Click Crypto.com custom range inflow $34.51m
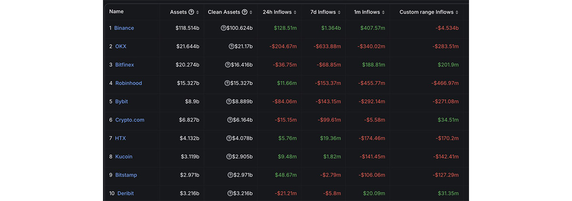This screenshot has height=201, width=572. click(449, 120)
